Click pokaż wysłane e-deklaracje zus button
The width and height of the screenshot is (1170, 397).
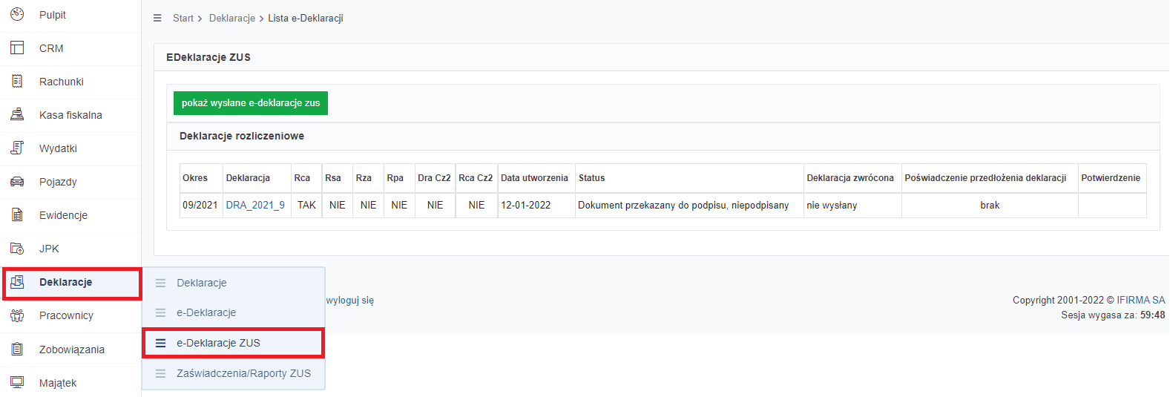point(251,103)
